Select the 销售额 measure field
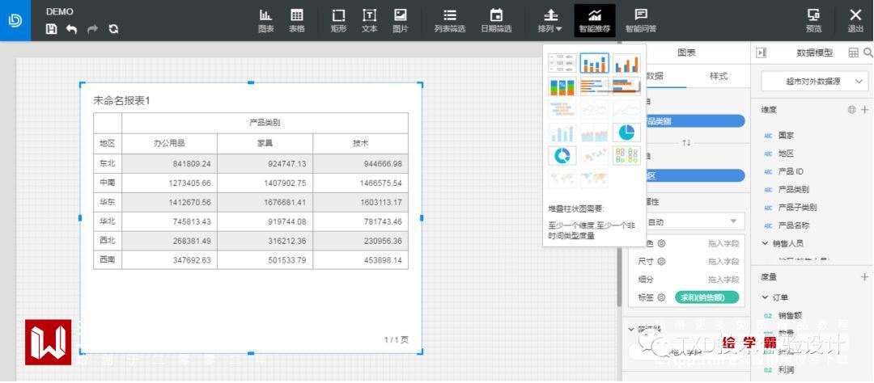The image size is (874, 383). (790, 316)
